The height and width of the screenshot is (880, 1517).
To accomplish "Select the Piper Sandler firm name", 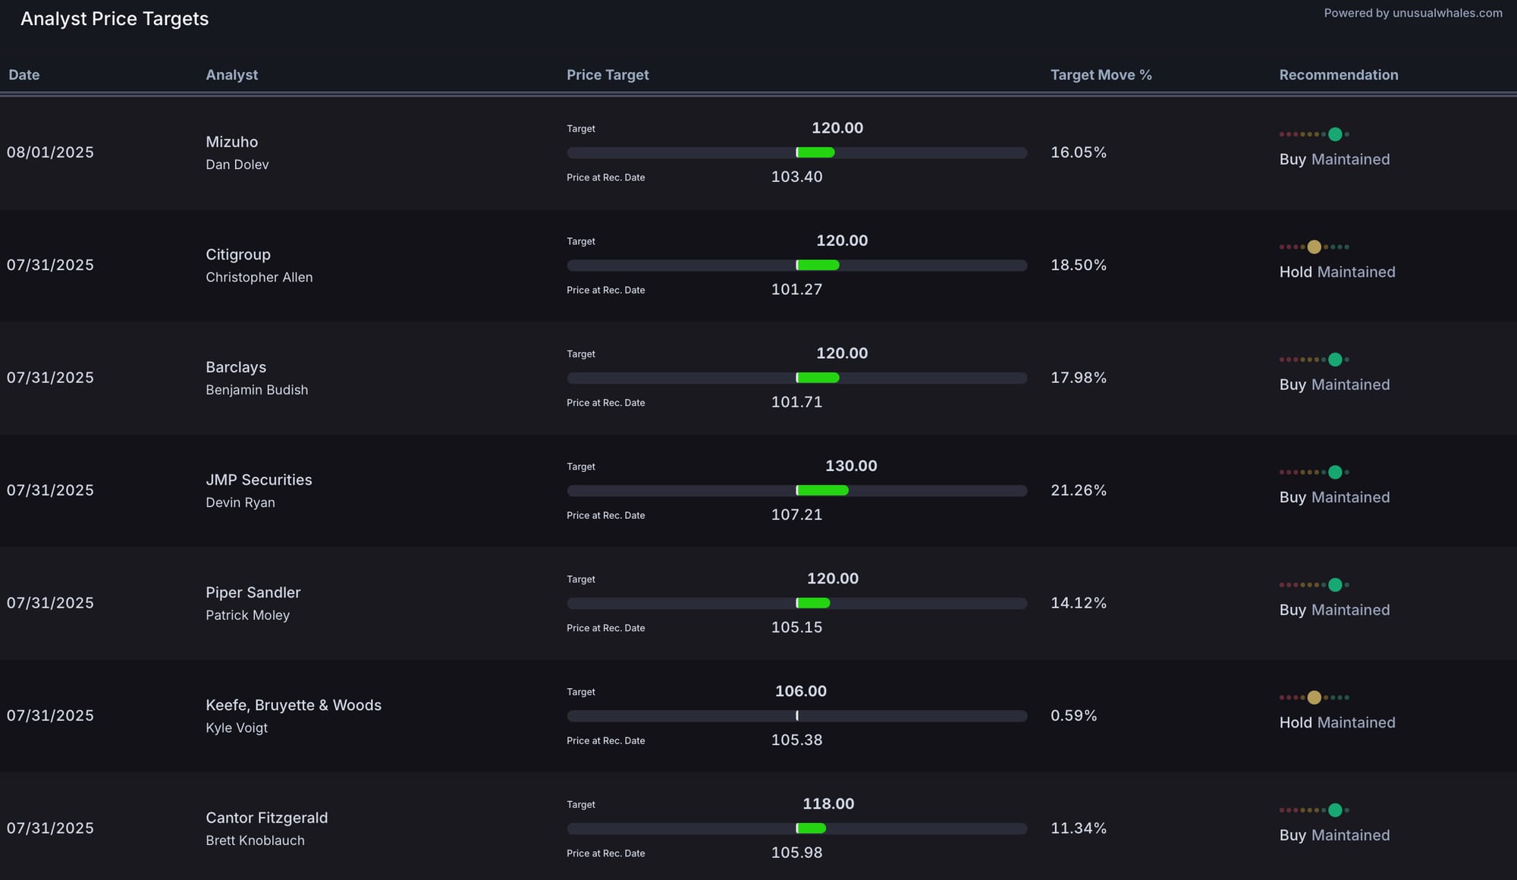I will 253,592.
